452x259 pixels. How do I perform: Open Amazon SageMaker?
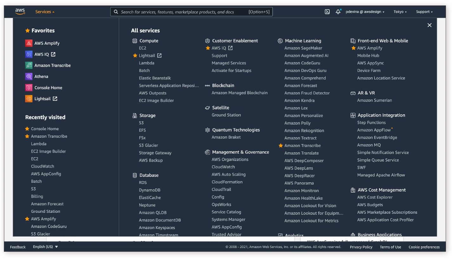303,48
